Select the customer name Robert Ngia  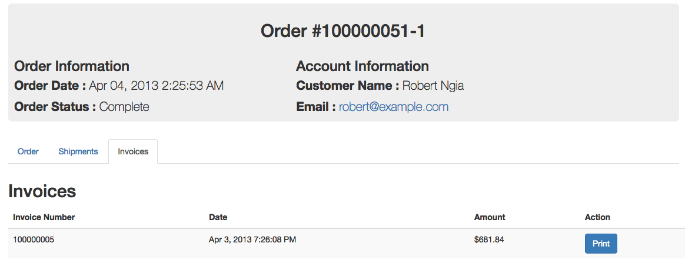433,86
